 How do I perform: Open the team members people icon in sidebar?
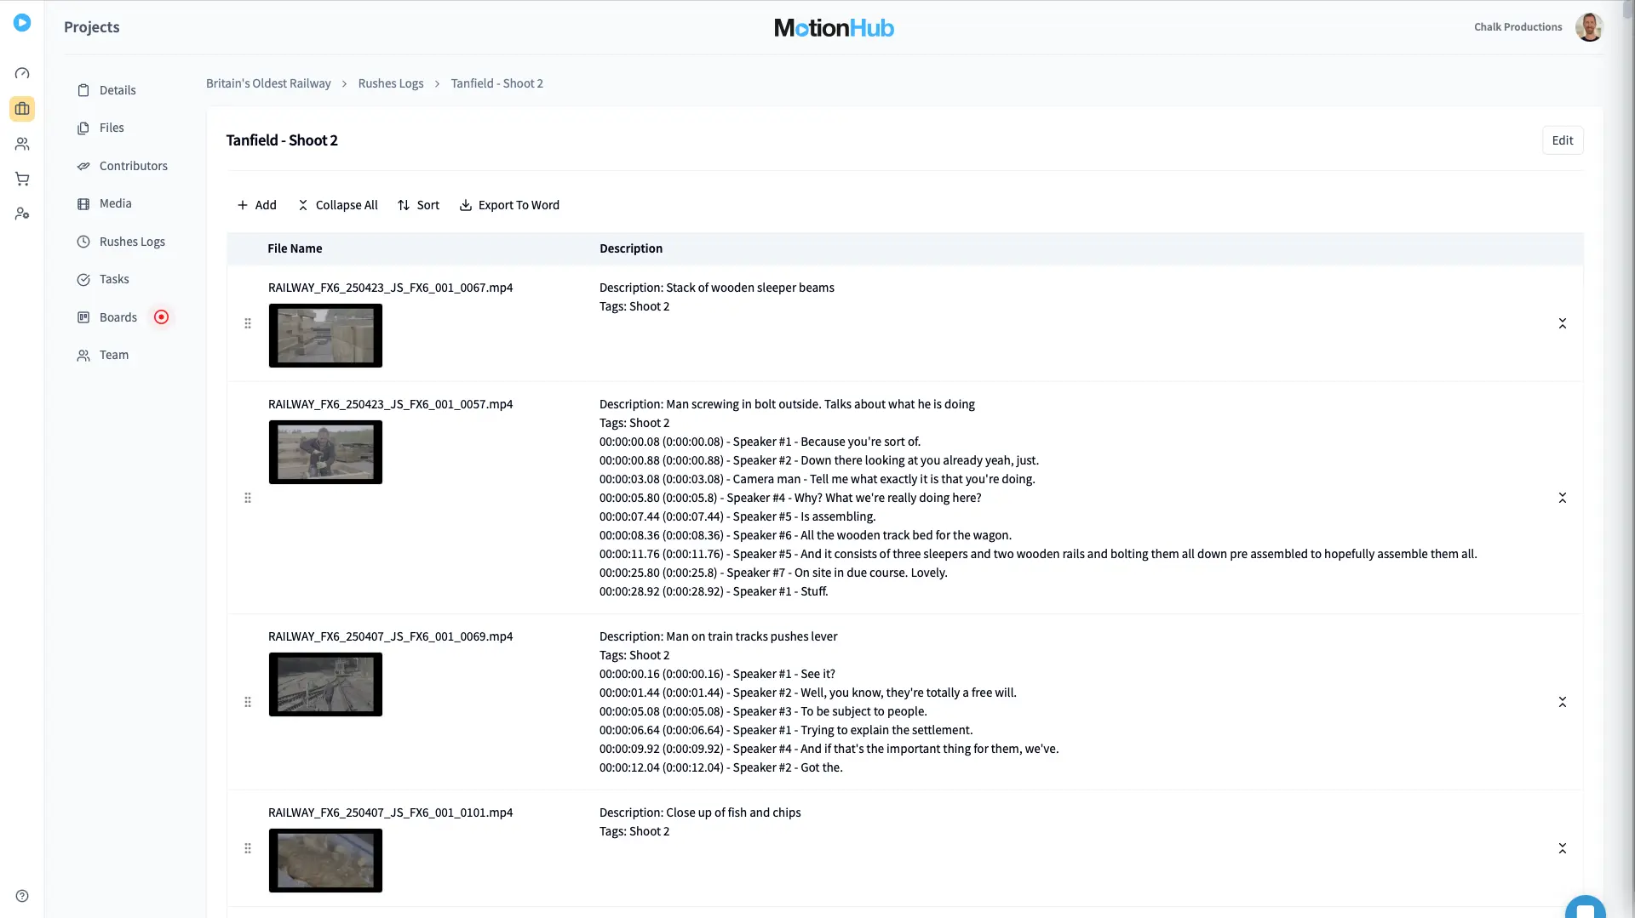click(x=22, y=144)
